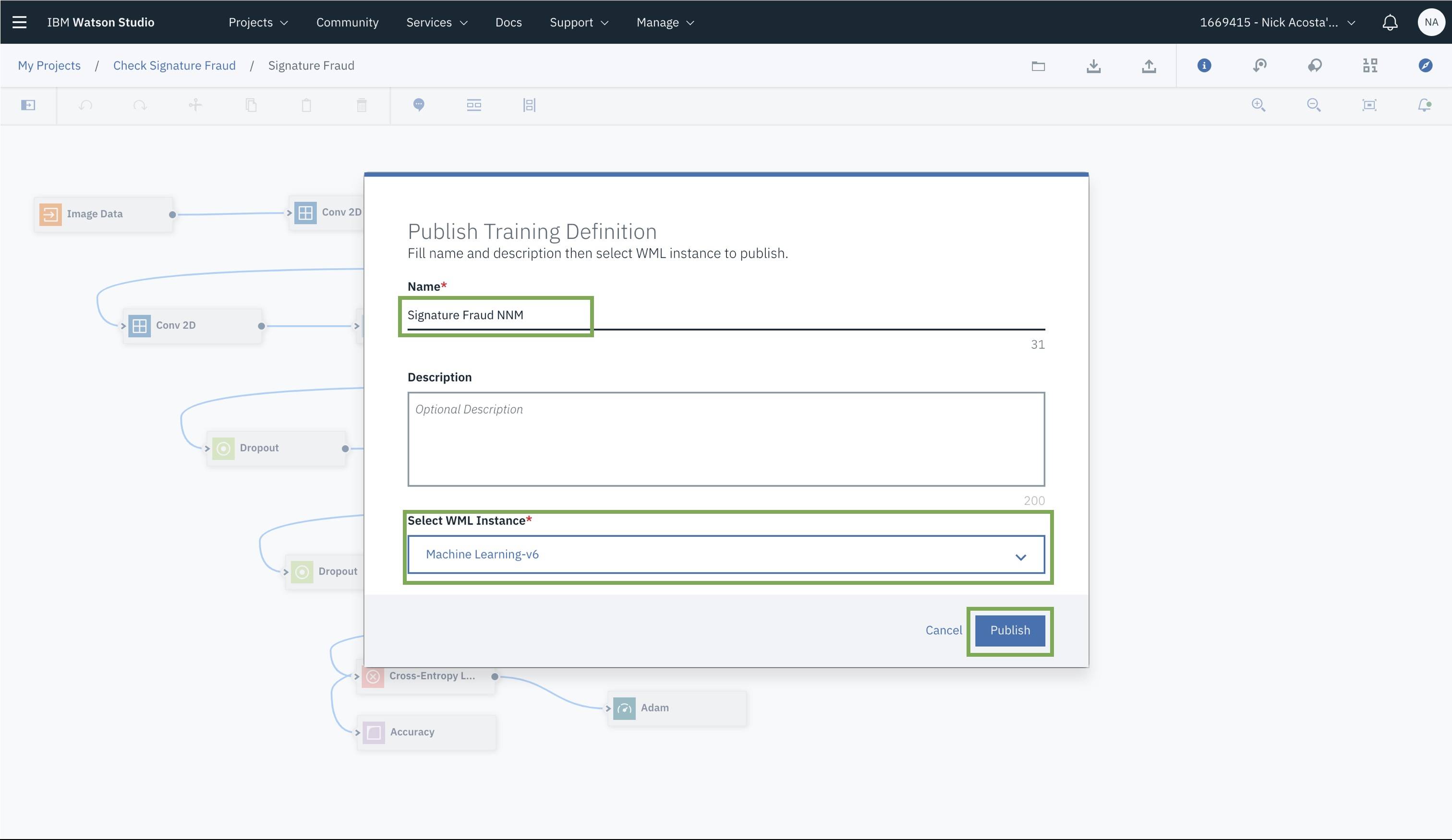Image resolution: width=1452 pixels, height=840 pixels.
Task: Click the trash delete icon
Action: pos(361,105)
